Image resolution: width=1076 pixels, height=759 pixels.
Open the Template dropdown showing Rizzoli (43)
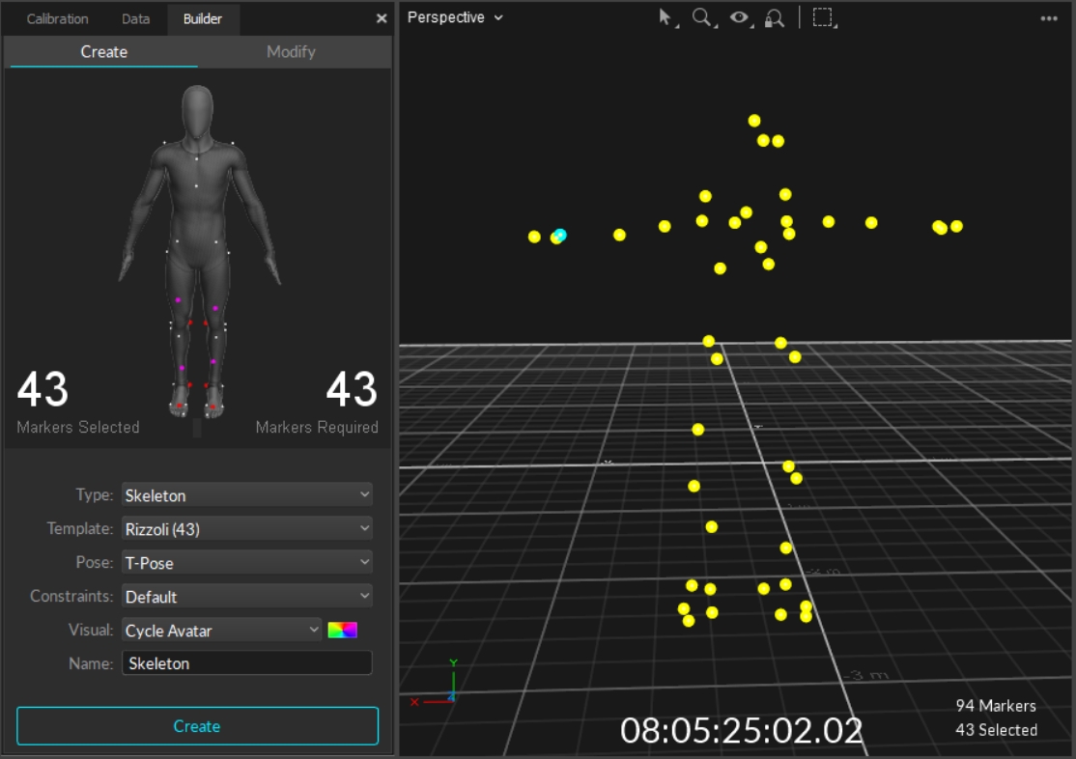[246, 529]
